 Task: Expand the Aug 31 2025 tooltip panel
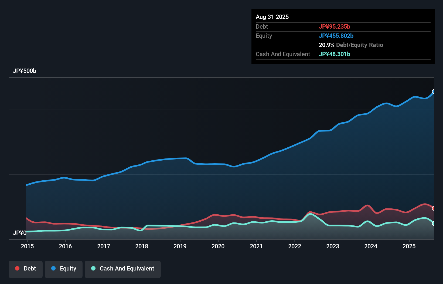(x=272, y=17)
